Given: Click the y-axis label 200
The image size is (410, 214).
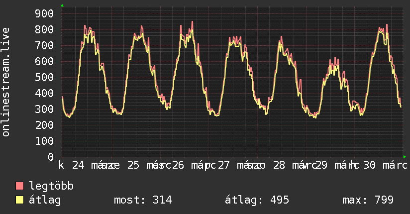Looking at the screenshot, I should click(x=44, y=125).
